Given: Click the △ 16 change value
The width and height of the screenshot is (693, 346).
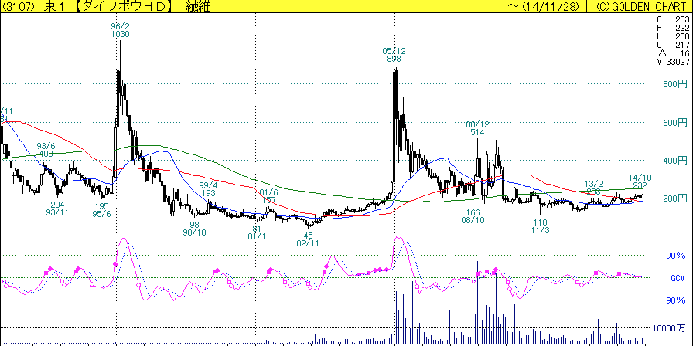Looking at the screenshot, I should 673,53.
